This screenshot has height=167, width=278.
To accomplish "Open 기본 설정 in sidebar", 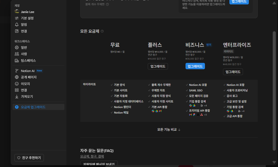I will 39,18.
